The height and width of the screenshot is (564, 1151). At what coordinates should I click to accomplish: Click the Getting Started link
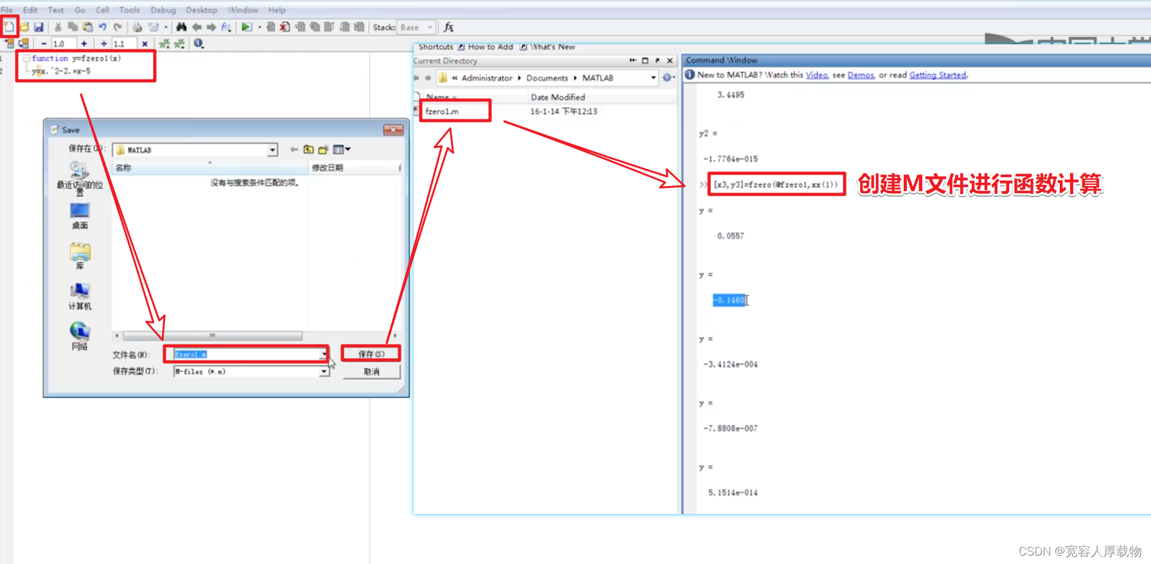point(938,75)
